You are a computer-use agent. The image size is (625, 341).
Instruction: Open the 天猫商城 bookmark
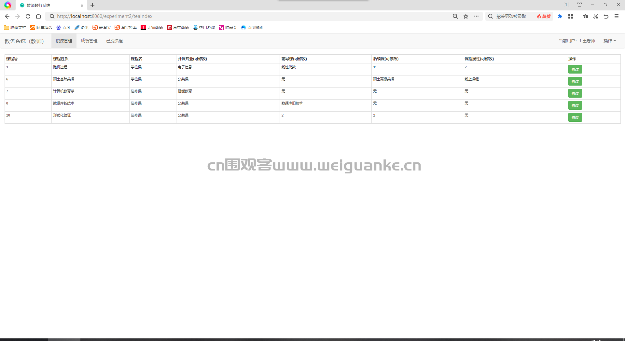pyautogui.click(x=152, y=28)
